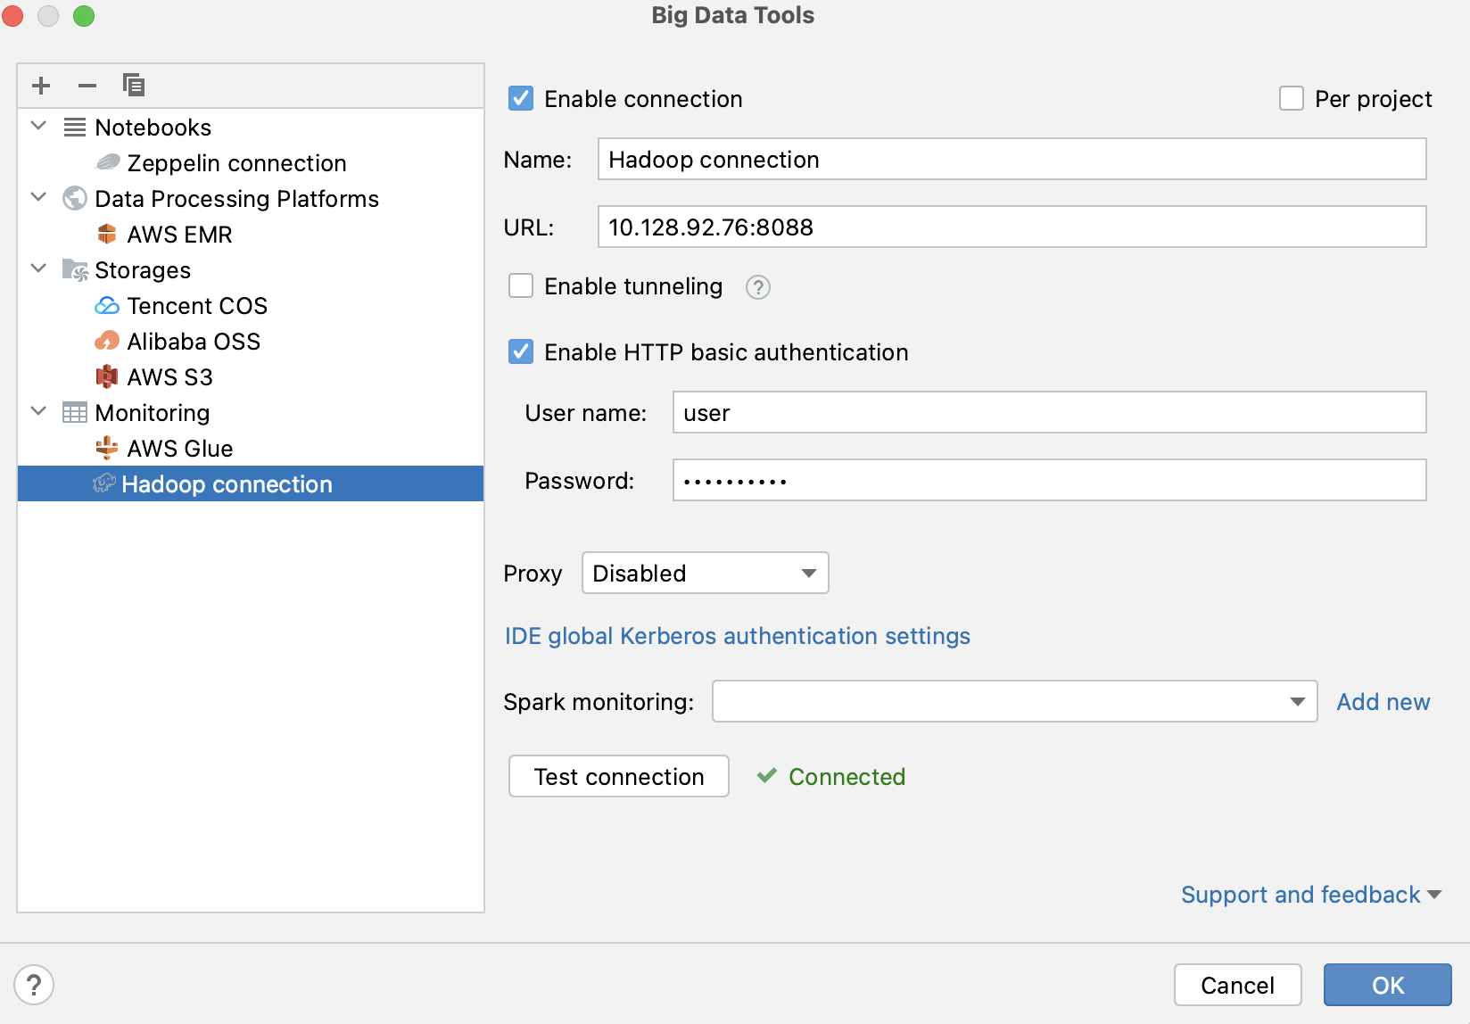The width and height of the screenshot is (1470, 1024).
Task: Click the AWS S3 bucket icon
Action: pyautogui.click(x=107, y=376)
